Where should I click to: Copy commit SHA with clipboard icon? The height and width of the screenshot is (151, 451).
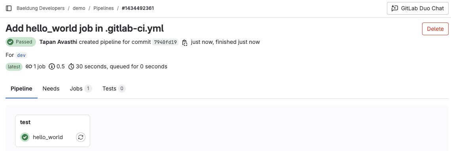pyautogui.click(x=185, y=42)
